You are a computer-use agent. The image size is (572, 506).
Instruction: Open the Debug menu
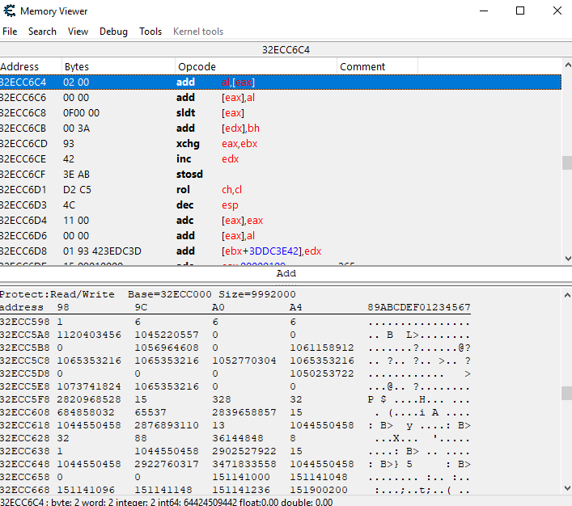(x=113, y=32)
